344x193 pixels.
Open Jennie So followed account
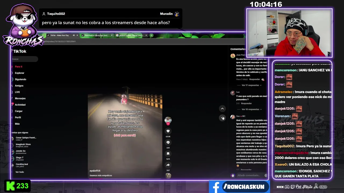pos(21,152)
